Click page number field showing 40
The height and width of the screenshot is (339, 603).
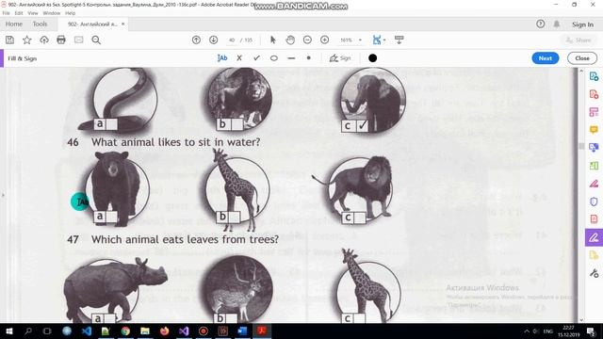(232, 40)
